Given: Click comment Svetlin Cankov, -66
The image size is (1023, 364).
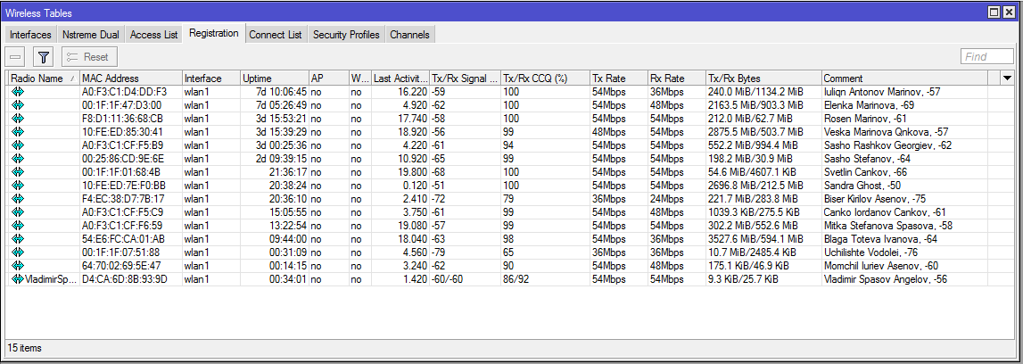Looking at the screenshot, I should pos(865,171).
